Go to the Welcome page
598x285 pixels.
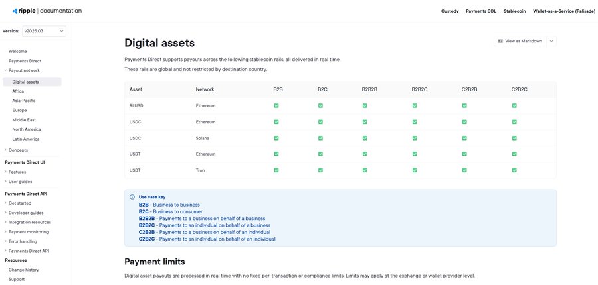point(17,52)
